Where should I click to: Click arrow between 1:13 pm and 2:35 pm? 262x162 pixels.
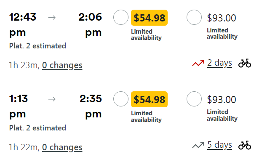pyautogui.click(x=52, y=99)
